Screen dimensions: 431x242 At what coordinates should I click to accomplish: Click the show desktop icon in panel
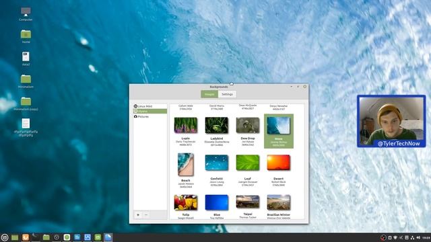coord(15,237)
